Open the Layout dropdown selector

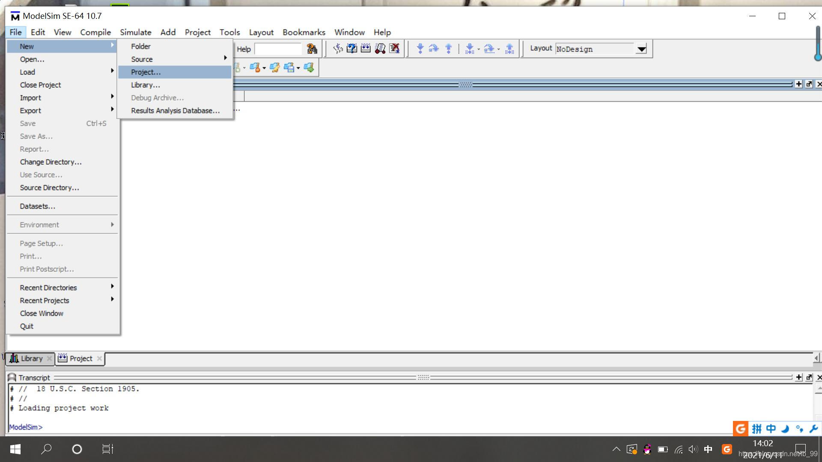pyautogui.click(x=643, y=48)
